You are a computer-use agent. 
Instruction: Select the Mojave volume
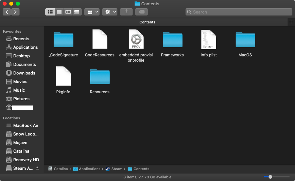tap(21, 142)
